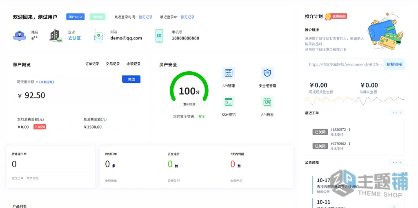Click the 帮助文档 link

[33, 178]
